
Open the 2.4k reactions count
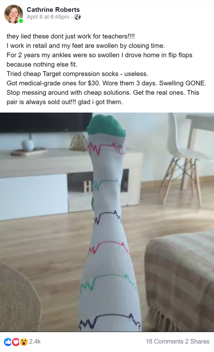click(x=35, y=341)
